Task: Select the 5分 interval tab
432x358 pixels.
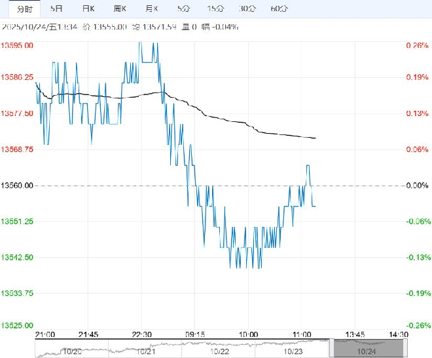Action: (x=183, y=9)
